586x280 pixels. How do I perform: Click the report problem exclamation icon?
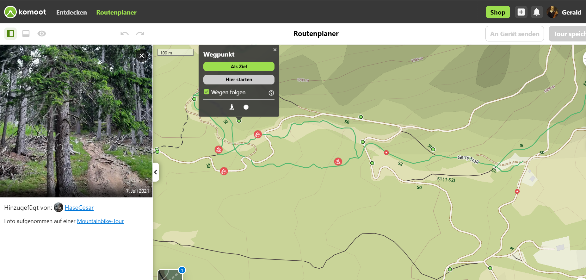(x=246, y=107)
